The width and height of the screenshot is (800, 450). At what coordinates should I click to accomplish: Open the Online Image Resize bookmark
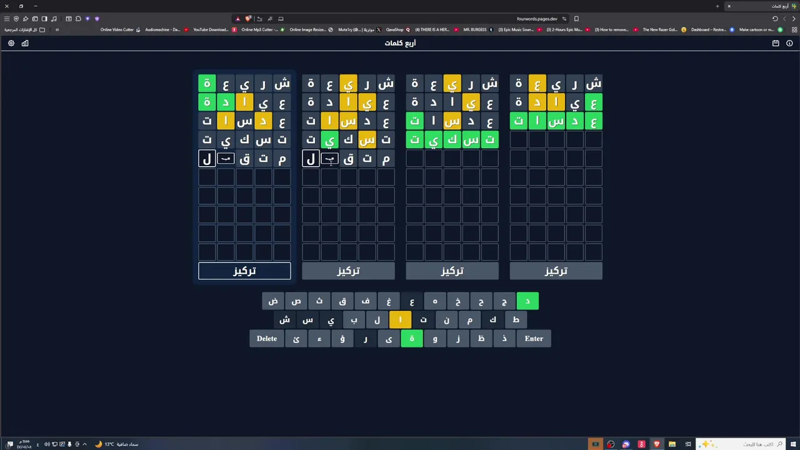click(311, 29)
